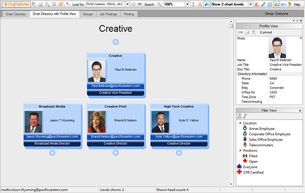Collapse the Photo section in Profile View

301,38
